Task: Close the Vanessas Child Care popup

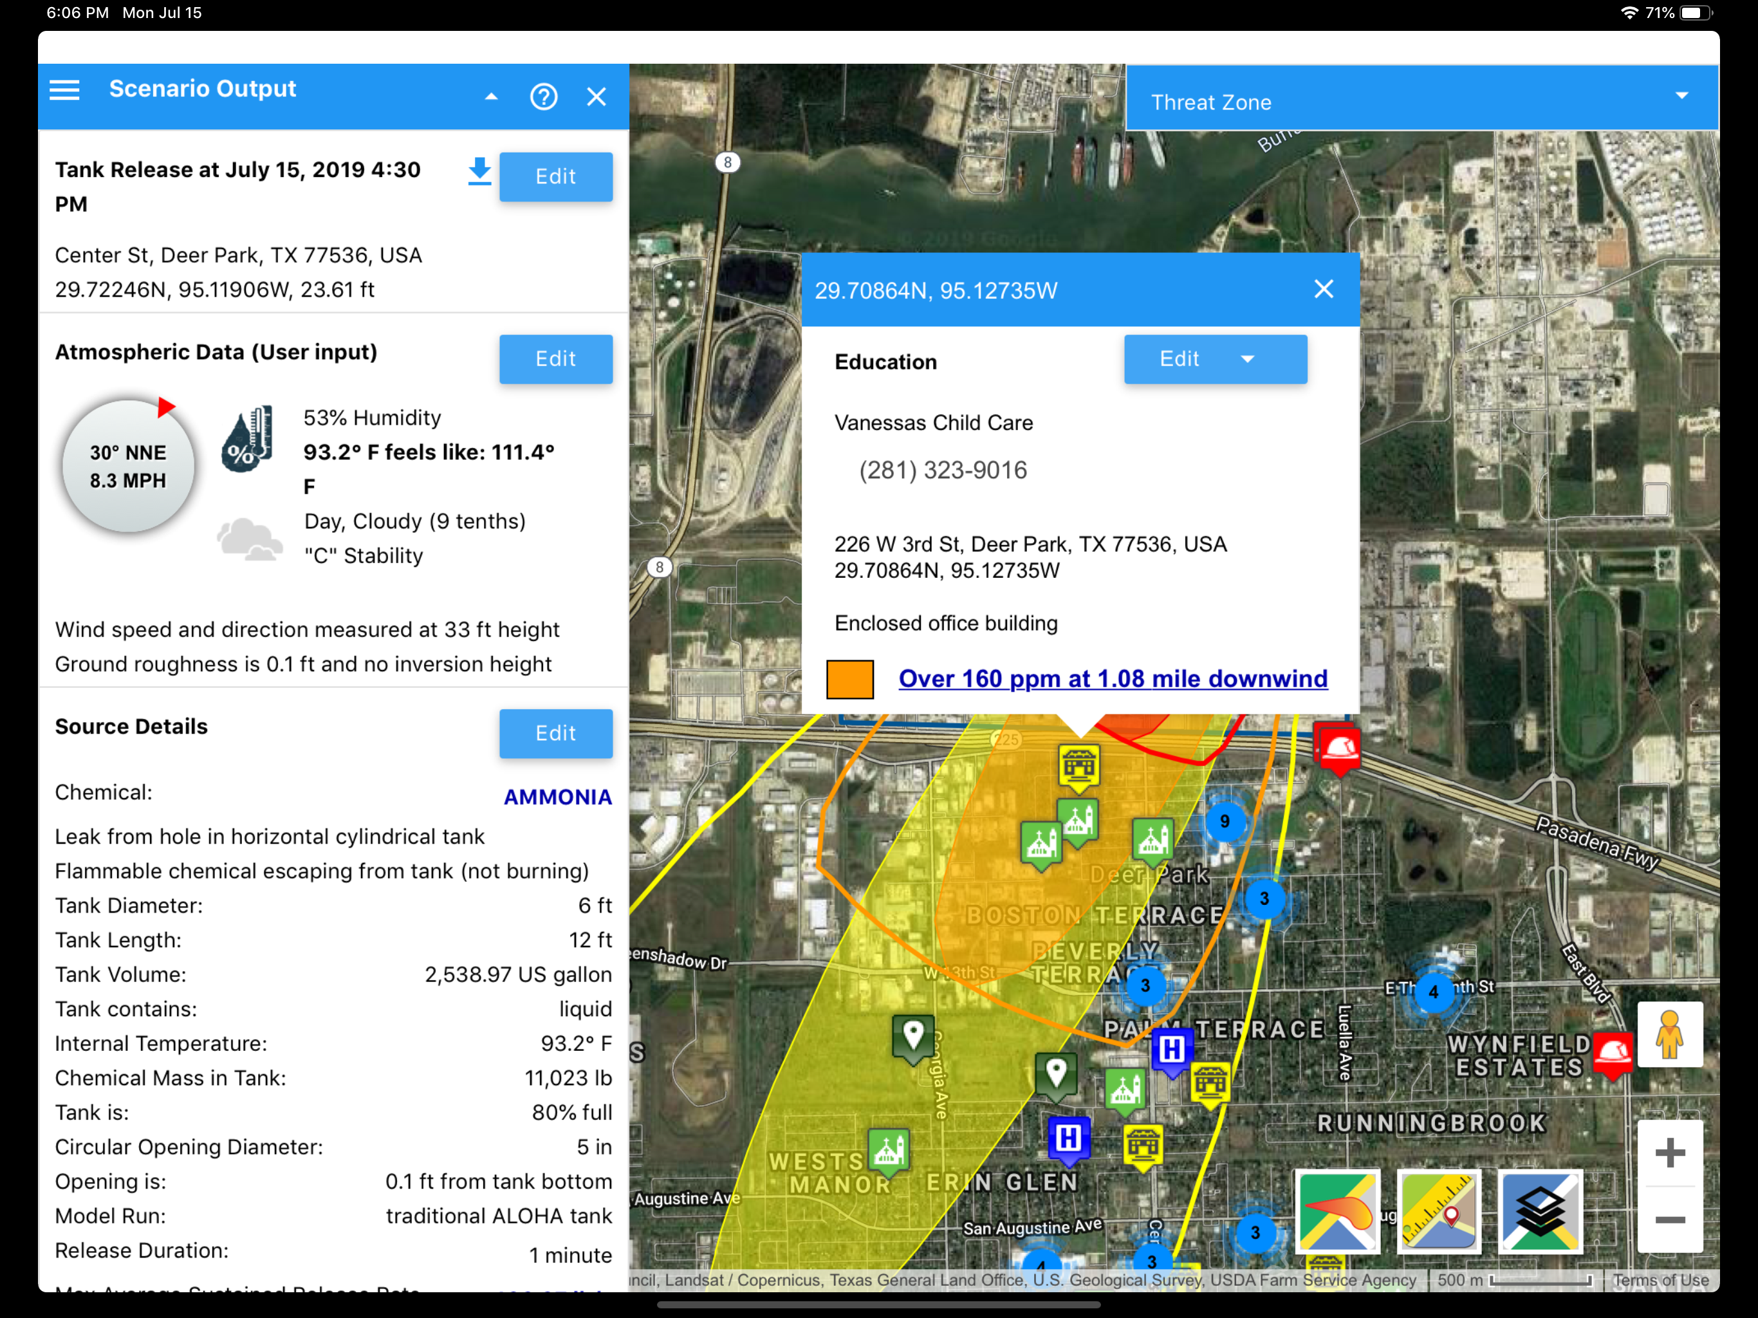Action: coord(1323,290)
